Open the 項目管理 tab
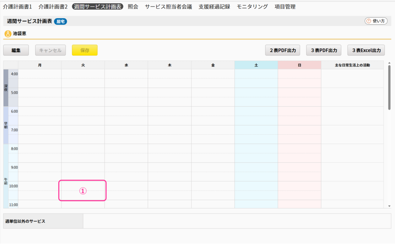Screen dimensions: 395x244 pos(285,7)
